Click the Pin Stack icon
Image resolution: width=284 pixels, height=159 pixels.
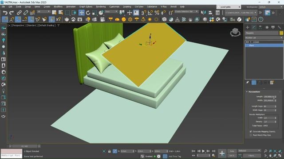click(x=248, y=83)
